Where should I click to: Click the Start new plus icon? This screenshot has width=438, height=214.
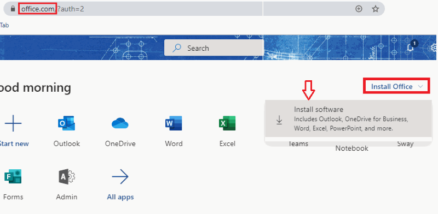pyautogui.click(x=13, y=123)
